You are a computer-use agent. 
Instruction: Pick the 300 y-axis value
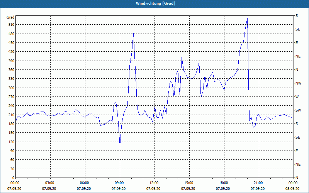[x=12, y=88]
